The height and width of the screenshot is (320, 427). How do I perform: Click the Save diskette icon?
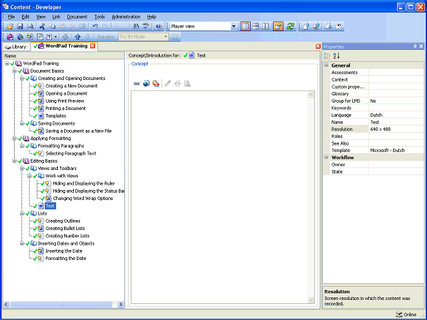(x=20, y=27)
